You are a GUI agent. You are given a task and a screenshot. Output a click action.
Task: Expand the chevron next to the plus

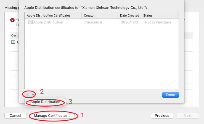[x=33, y=95]
